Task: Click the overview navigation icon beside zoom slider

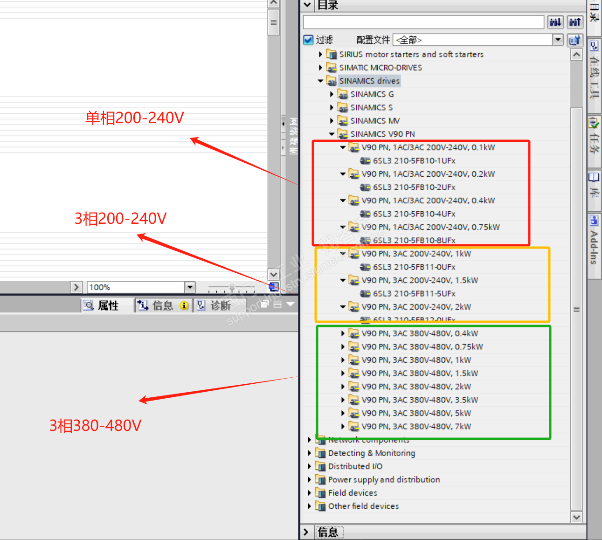Action: 274,287
